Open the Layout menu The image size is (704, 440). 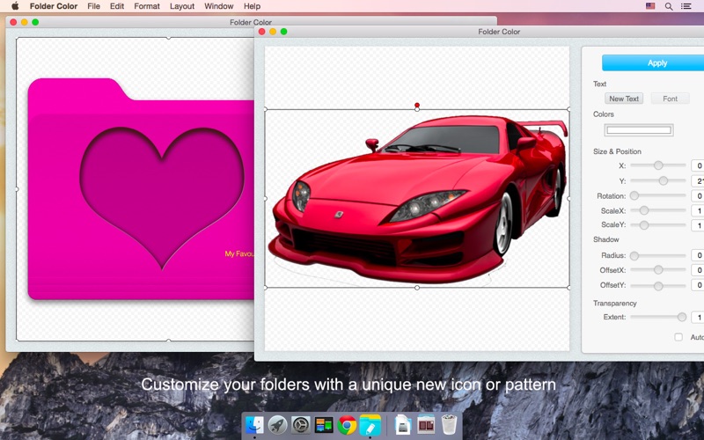pyautogui.click(x=182, y=6)
